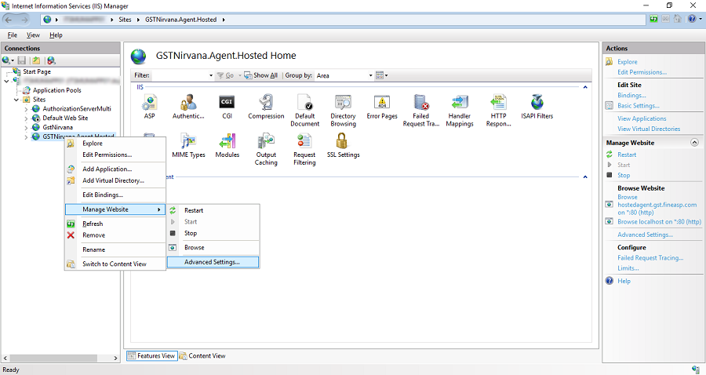Screen dimensions: 706x375
Task: Click the Up folder icon in Connections toolbar
Action: tap(36, 60)
